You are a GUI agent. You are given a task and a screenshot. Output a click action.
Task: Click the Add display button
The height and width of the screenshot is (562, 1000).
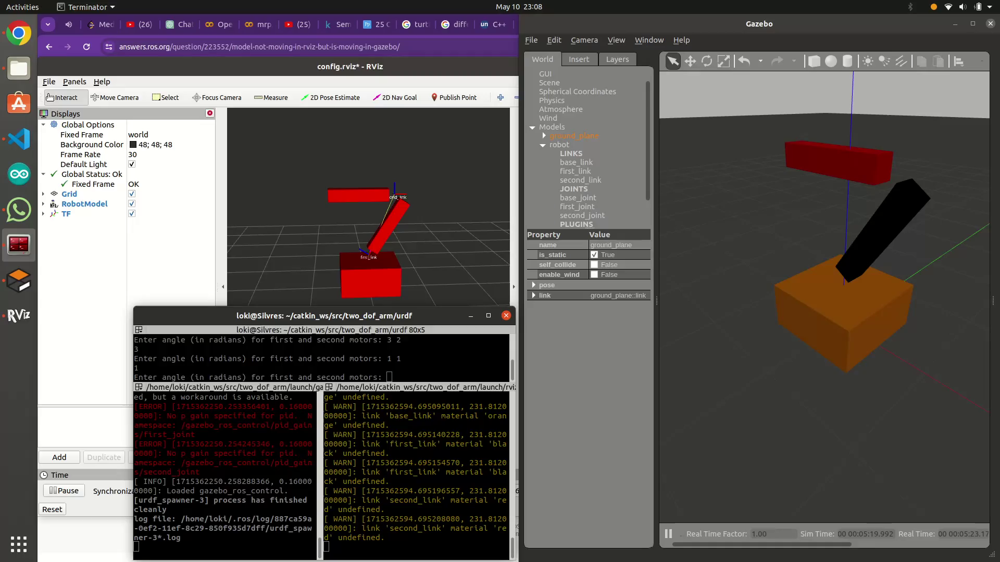(x=59, y=457)
